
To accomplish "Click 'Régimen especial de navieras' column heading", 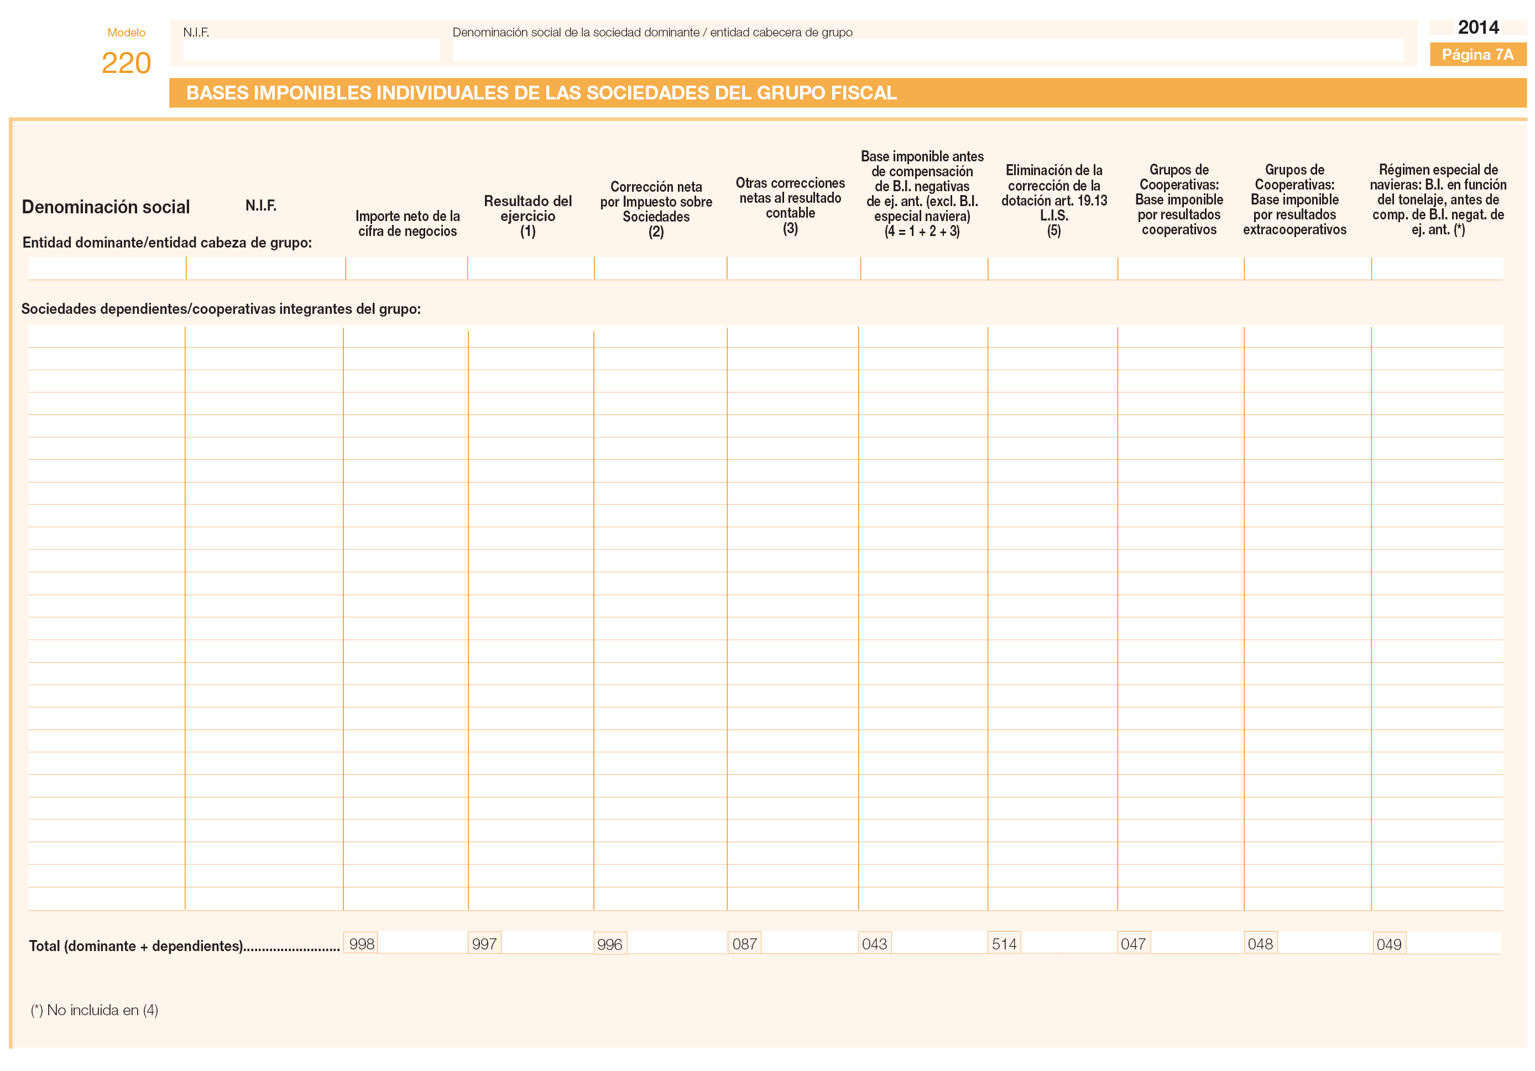I will [x=1437, y=199].
